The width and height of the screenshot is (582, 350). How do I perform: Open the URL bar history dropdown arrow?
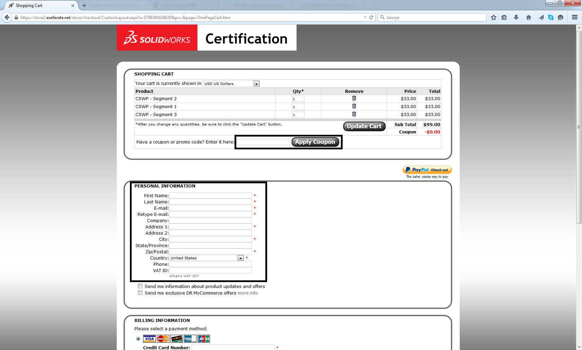tap(365, 17)
